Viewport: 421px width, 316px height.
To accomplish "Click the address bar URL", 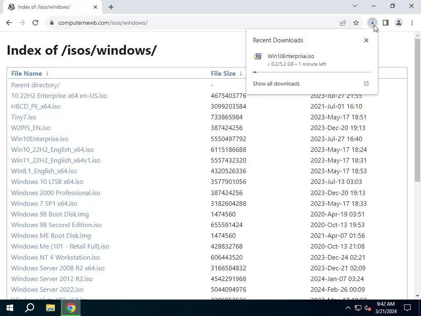I will click(103, 23).
